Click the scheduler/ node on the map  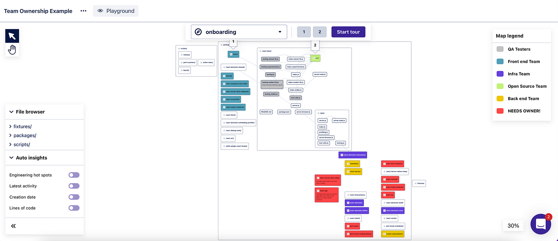click(352, 163)
